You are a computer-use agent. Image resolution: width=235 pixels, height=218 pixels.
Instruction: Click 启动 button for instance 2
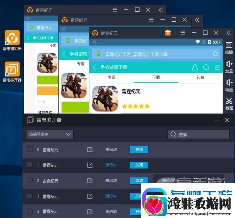(x=139, y=181)
